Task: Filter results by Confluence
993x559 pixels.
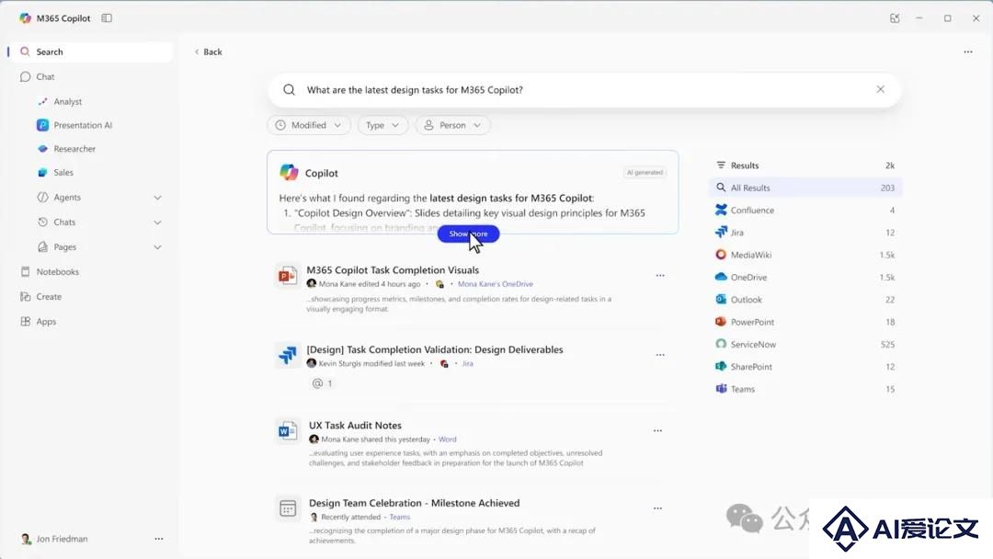Action: pos(805,211)
